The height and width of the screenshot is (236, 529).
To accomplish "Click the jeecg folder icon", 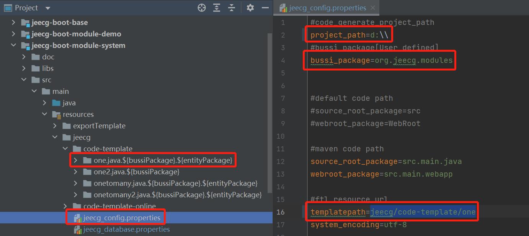I will click(x=67, y=138).
